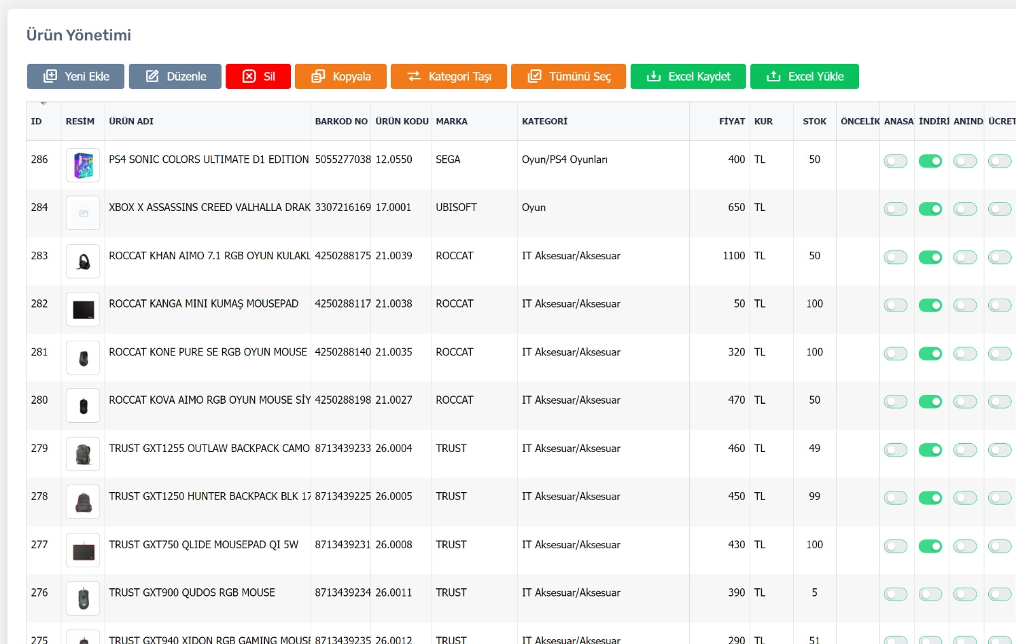
Task: Click the Kopyala copy button
Action: (340, 77)
